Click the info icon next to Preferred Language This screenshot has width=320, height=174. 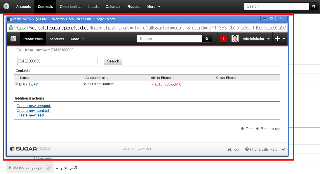48,168
